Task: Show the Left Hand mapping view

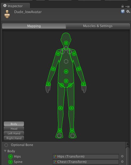Action: [14, 133]
